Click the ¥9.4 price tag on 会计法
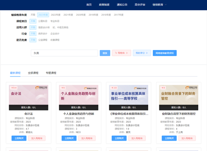The height and width of the screenshot is (151, 207). (x=14, y=88)
